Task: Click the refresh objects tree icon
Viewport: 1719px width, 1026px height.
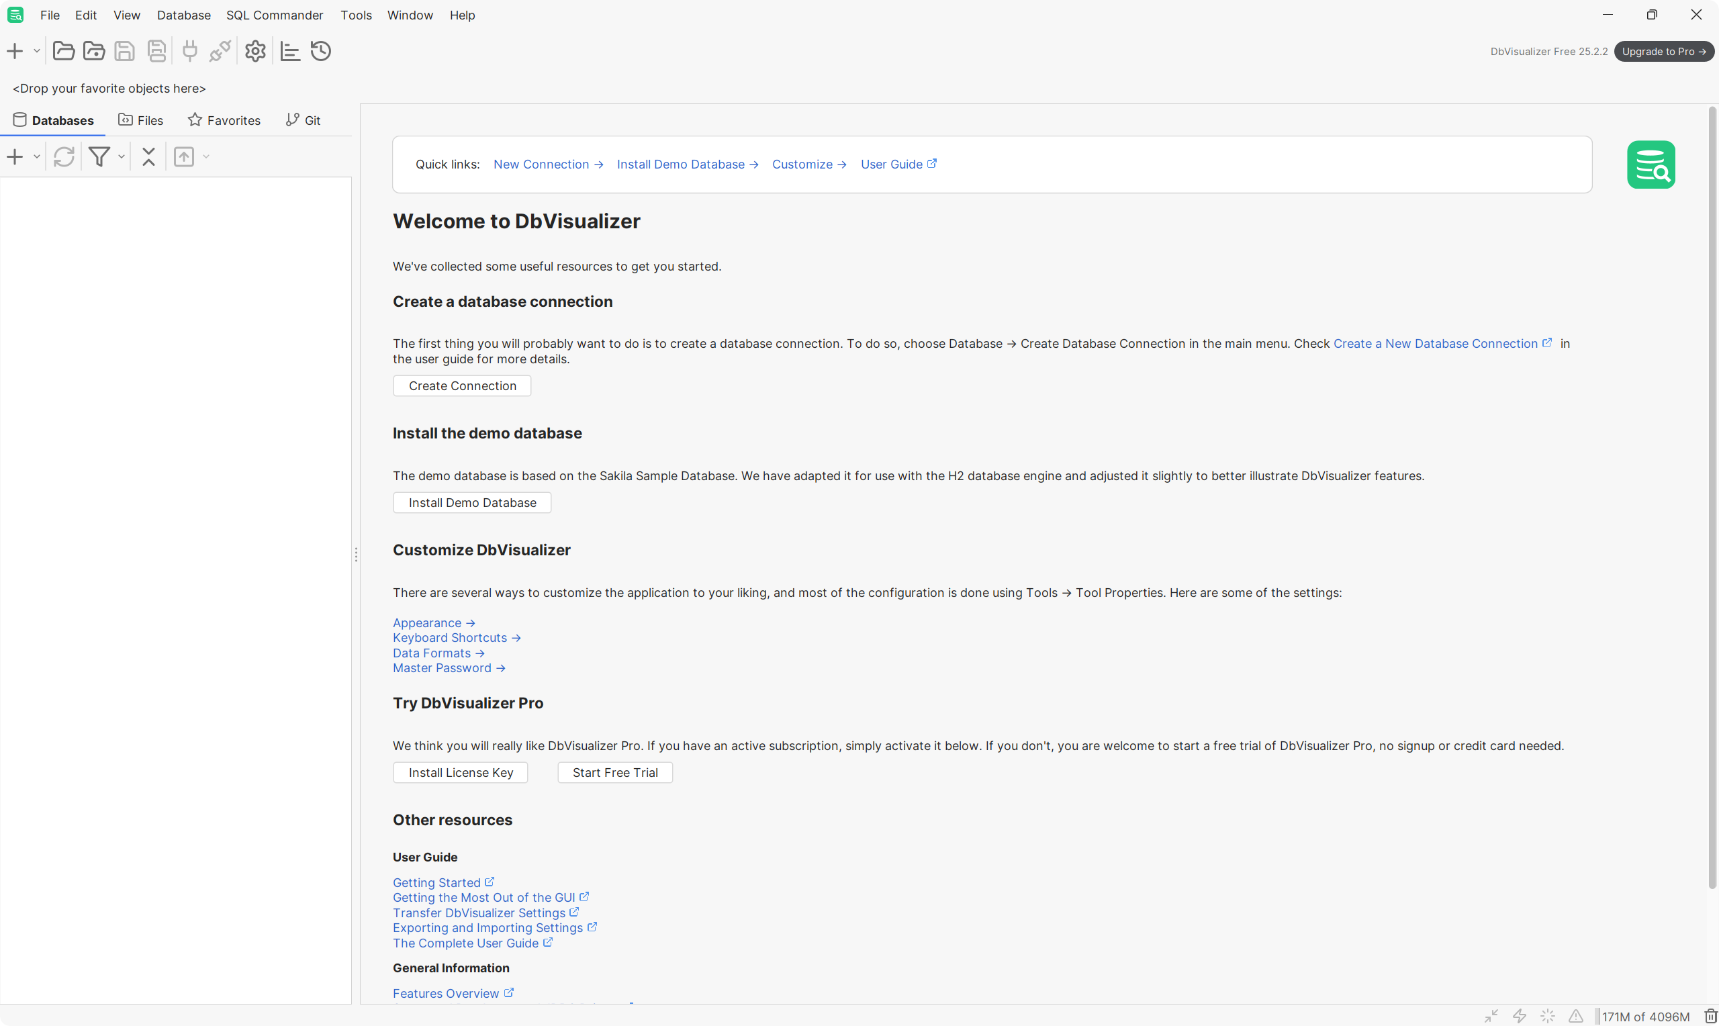Action: (x=64, y=157)
